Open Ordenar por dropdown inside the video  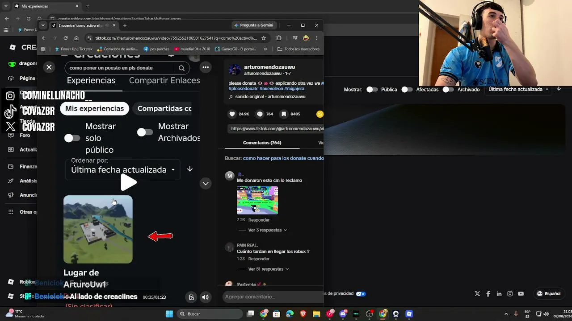click(x=123, y=170)
